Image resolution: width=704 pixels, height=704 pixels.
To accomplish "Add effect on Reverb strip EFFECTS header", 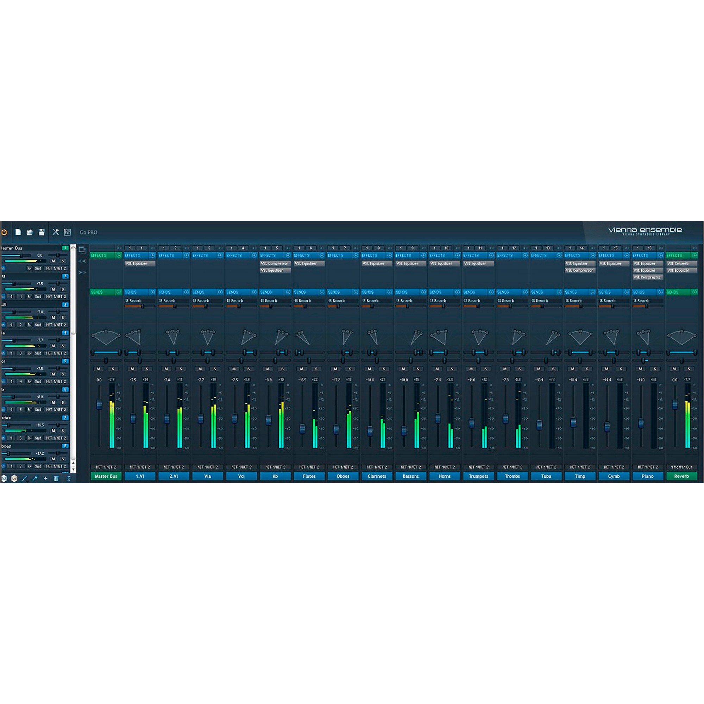I will (x=694, y=256).
